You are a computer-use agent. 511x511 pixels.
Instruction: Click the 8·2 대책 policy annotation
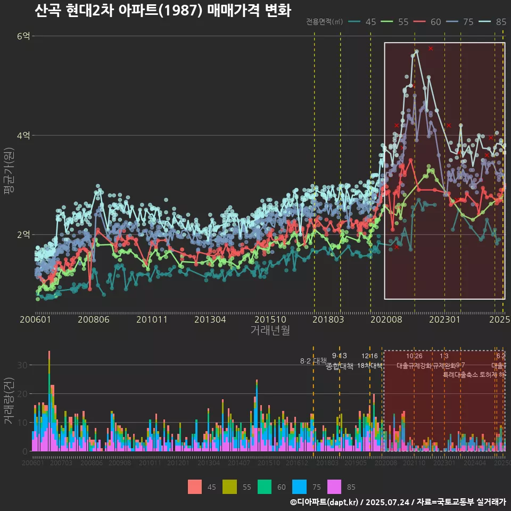point(313,361)
